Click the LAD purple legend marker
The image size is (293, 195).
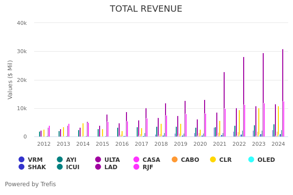click(x=98, y=167)
